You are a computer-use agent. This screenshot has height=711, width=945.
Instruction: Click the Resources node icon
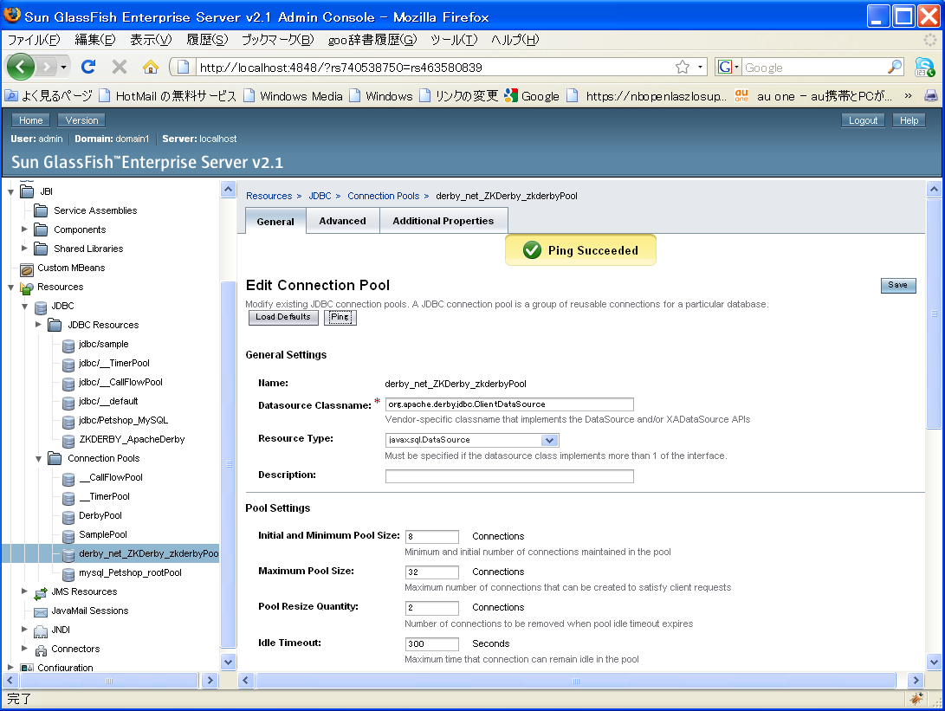coord(27,288)
